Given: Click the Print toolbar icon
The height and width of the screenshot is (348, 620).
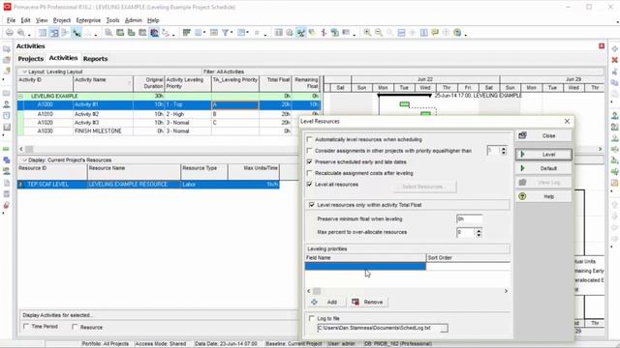Looking at the screenshot, I should point(10,33).
